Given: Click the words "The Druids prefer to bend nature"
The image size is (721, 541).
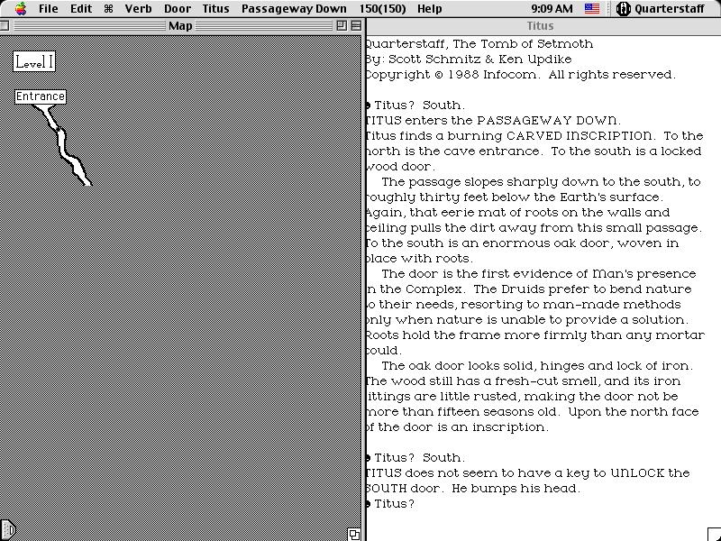Looking at the screenshot, I should click(x=582, y=289).
